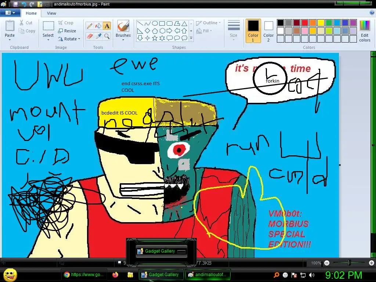Click the Undo arrow in title bar

[x=24, y=4]
